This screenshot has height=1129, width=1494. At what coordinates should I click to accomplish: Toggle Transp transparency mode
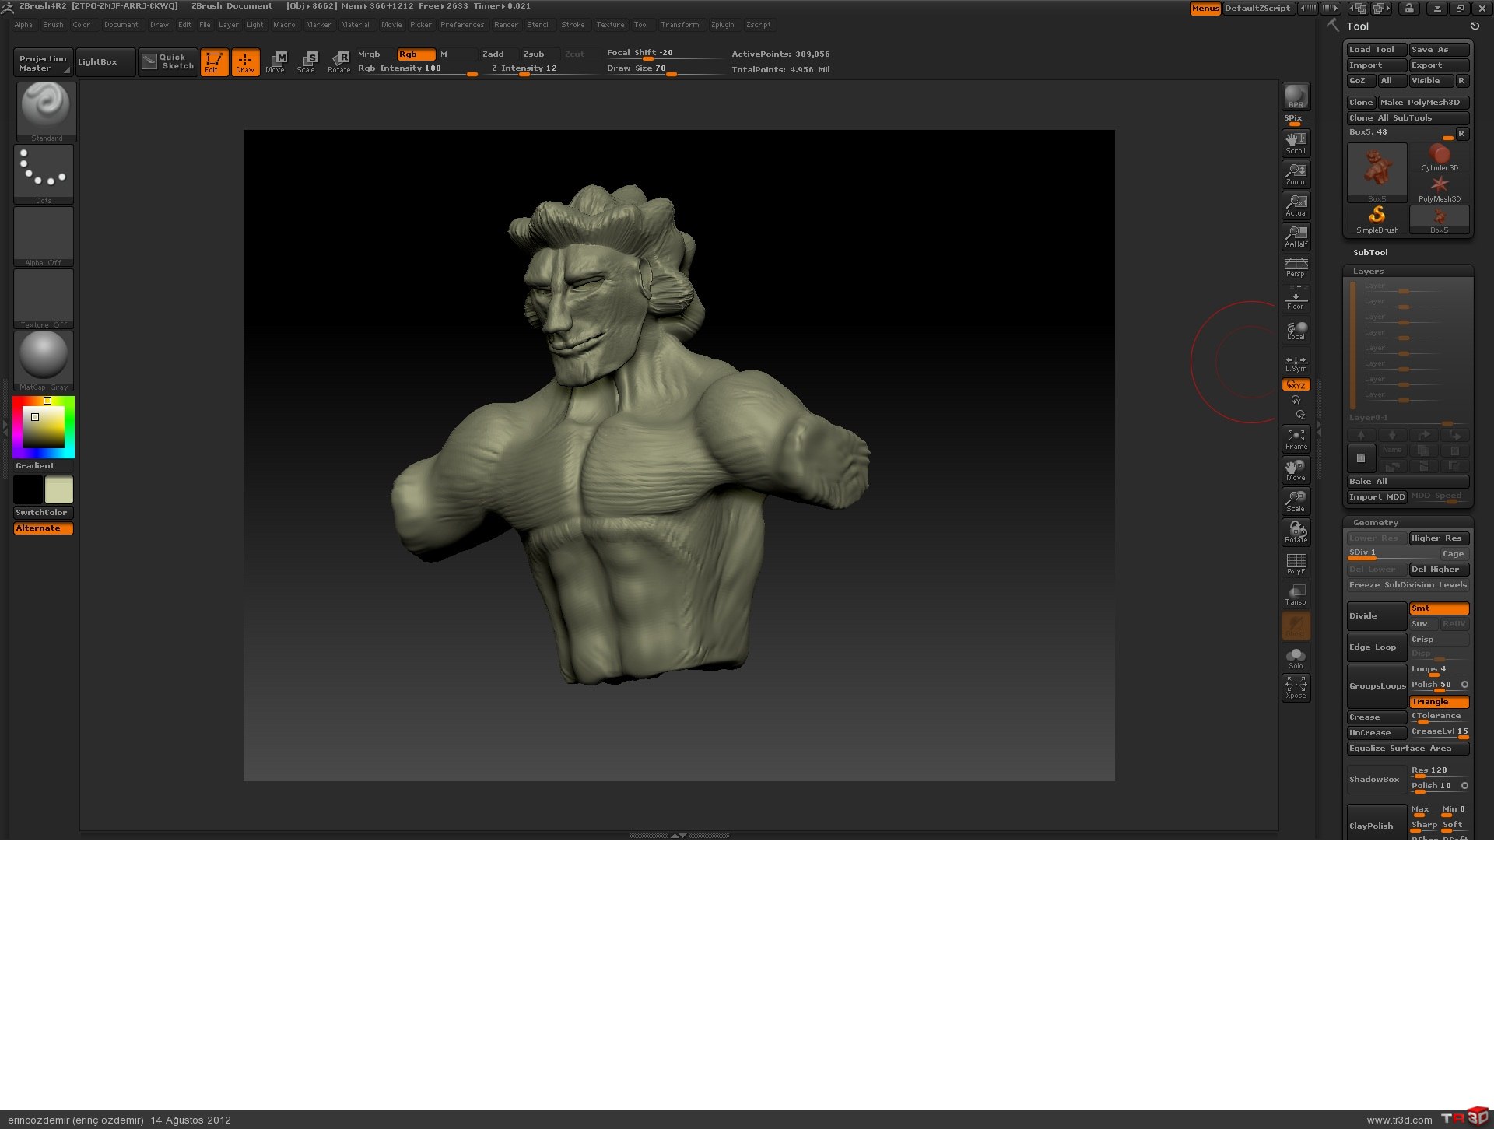[x=1296, y=594]
